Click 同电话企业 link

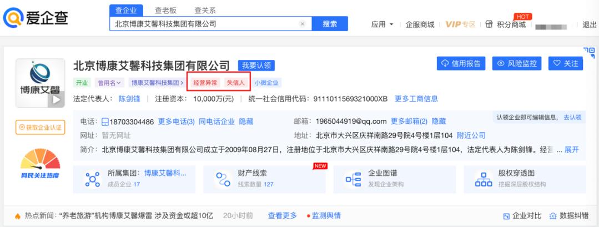(217, 122)
